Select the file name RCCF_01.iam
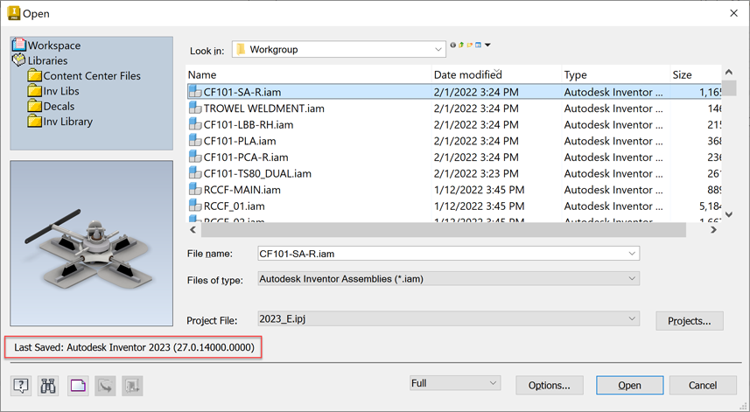Screen dimensions: 750x412 pyautogui.click(x=235, y=206)
